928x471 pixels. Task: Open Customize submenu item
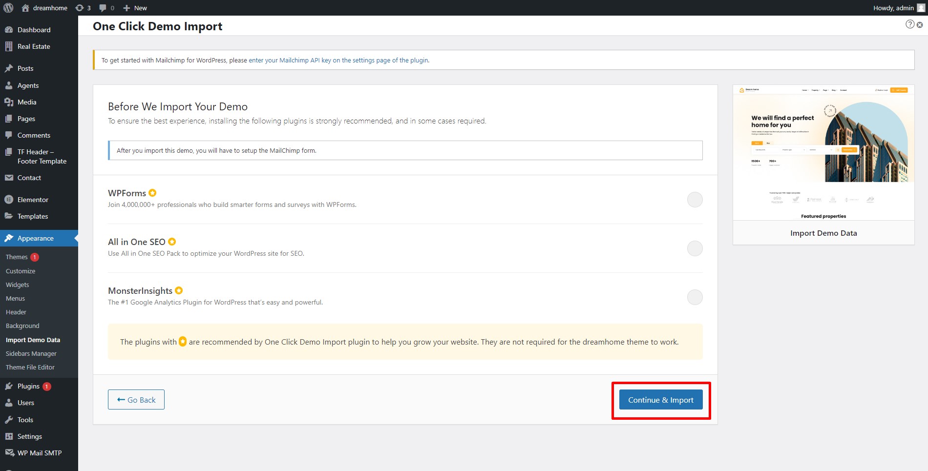(21, 271)
